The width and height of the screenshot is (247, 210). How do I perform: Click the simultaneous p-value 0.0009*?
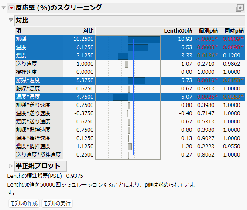click(x=233, y=39)
